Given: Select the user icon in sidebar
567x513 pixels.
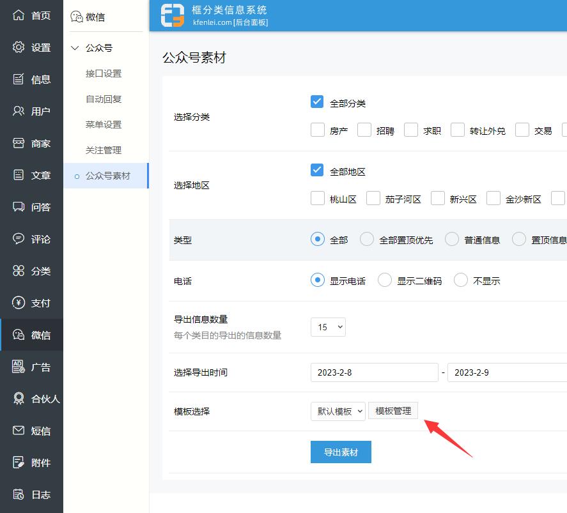Looking at the screenshot, I should click(19, 111).
